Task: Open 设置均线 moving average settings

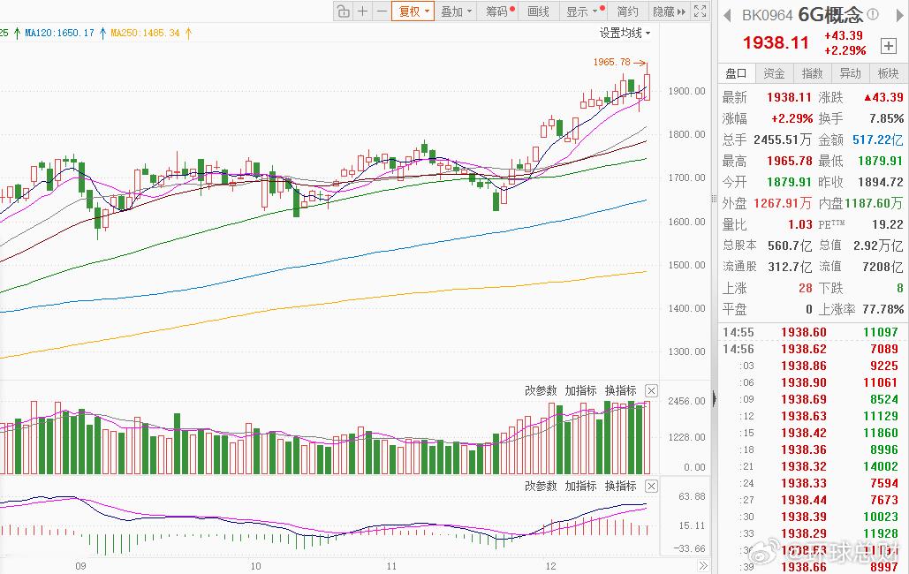Action: point(625,33)
